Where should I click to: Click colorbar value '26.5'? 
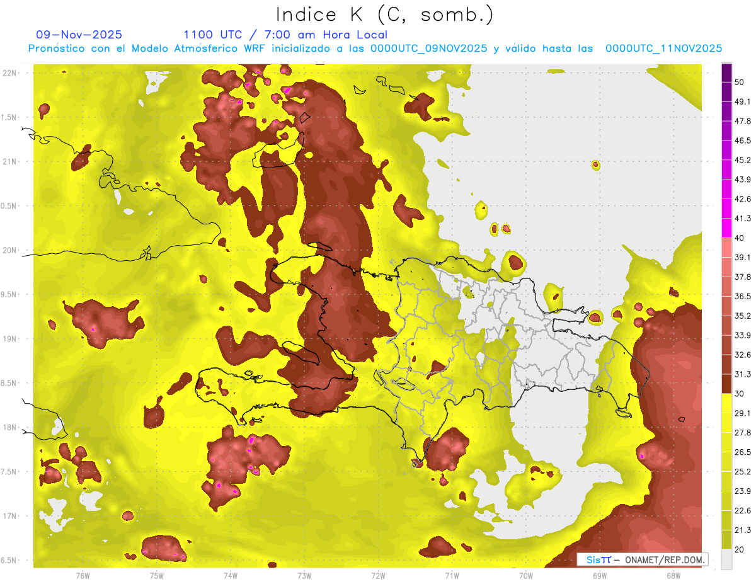coord(743,452)
